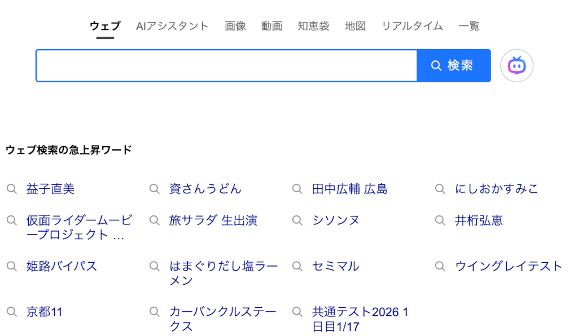
Task: Click the AI assistant mascot icon beside search
Action: coord(516,65)
